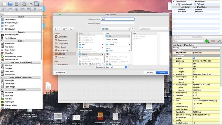Select Vertical Layout in Widget Box
This screenshot has height=125, width=222.
point(11,19)
